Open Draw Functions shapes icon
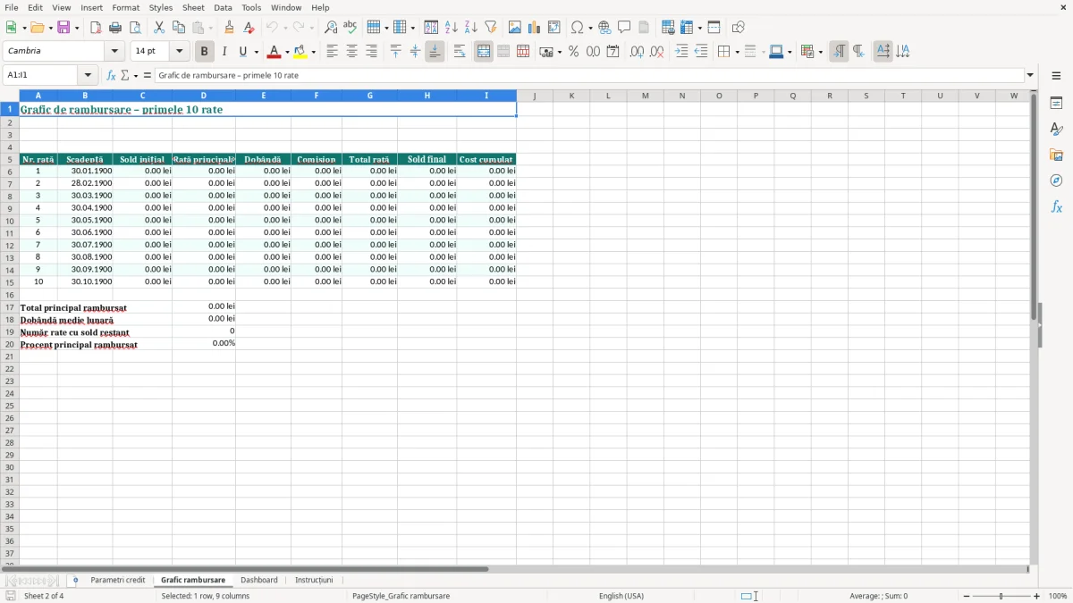Image resolution: width=1073 pixels, height=603 pixels. click(x=739, y=28)
